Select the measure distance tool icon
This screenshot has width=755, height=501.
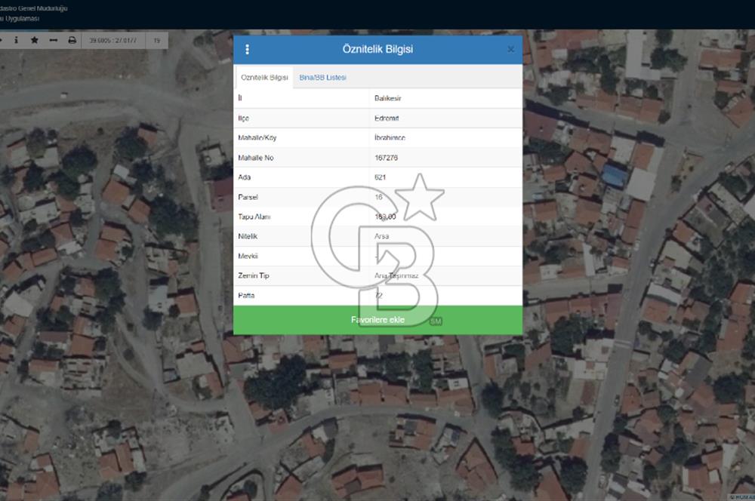tap(54, 40)
